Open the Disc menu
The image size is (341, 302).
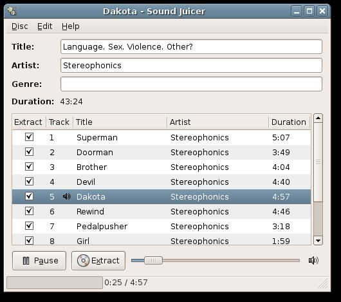[x=20, y=26]
